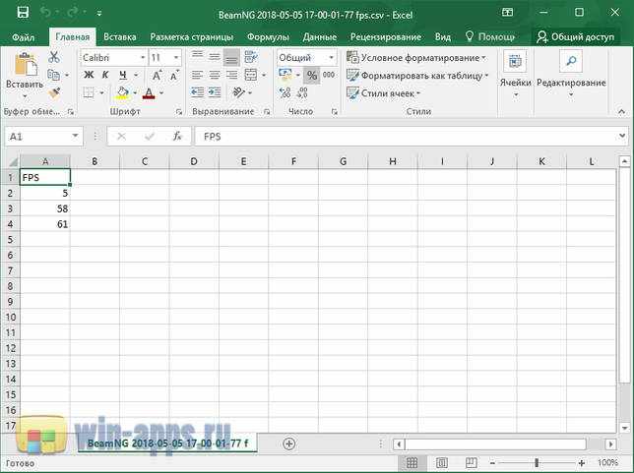This screenshot has height=473, width=634.
Task: Open Стили ячеек gallery
Action: point(384,93)
